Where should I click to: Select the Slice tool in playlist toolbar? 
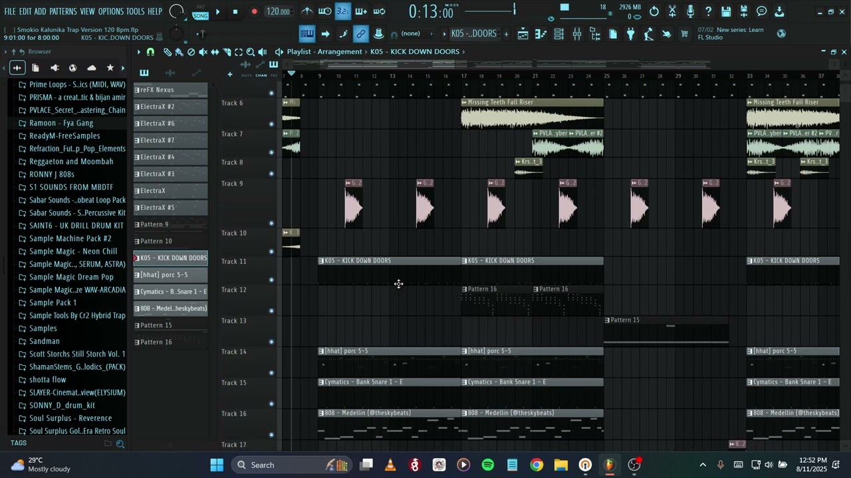tap(227, 52)
